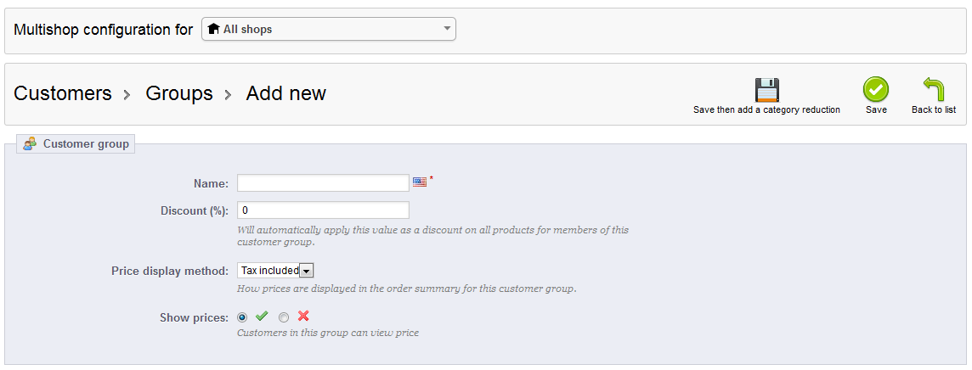Click the red X icon next to Show prices

click(303, 317)
